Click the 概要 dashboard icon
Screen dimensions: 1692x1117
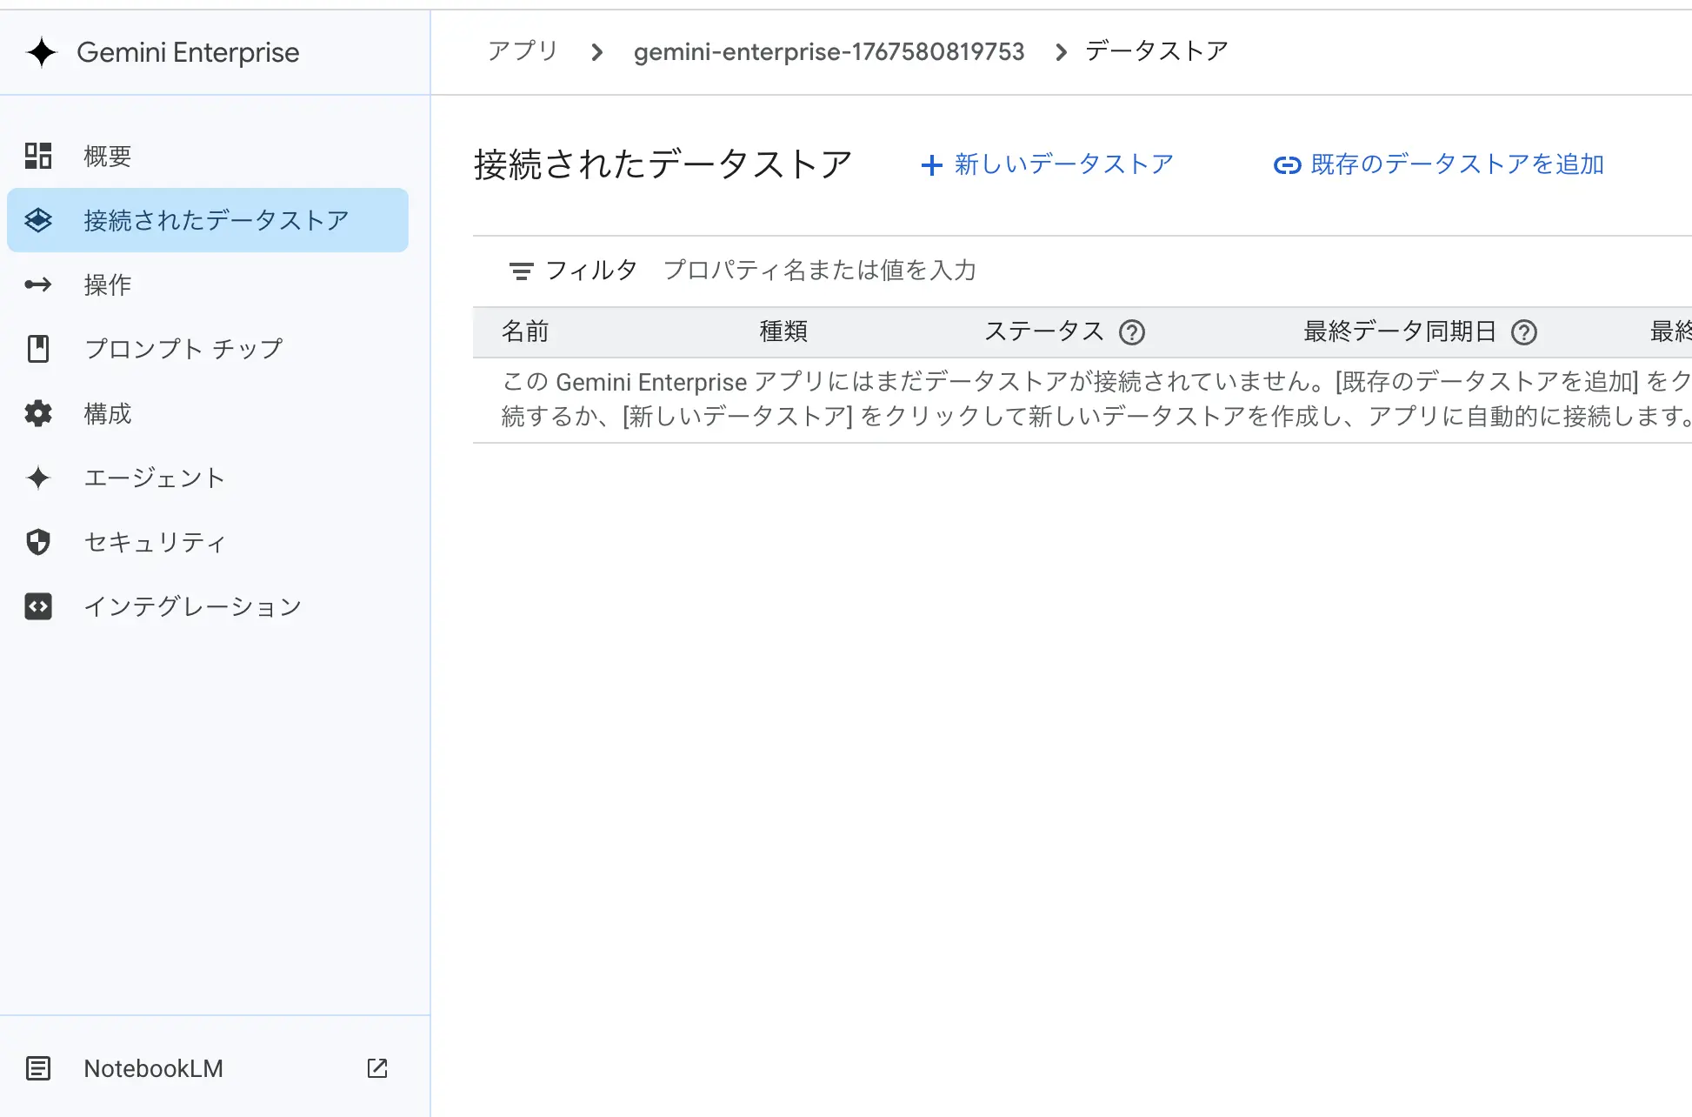point(38,156)
